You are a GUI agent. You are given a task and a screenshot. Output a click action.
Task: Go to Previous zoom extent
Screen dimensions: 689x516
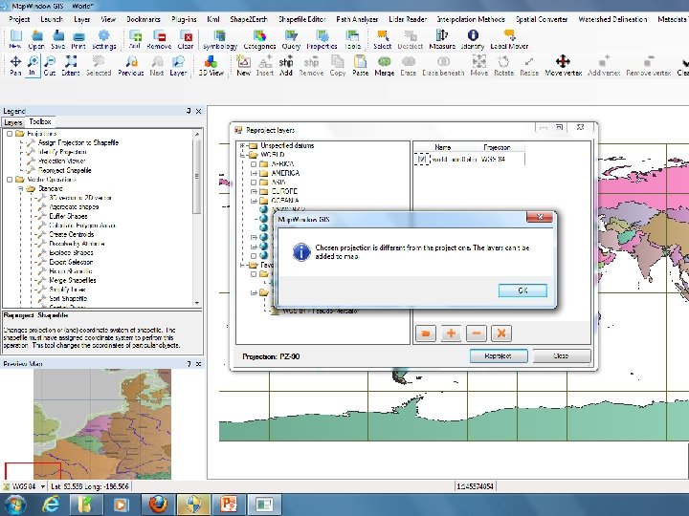pyautogui.click(x=130, y=65)
